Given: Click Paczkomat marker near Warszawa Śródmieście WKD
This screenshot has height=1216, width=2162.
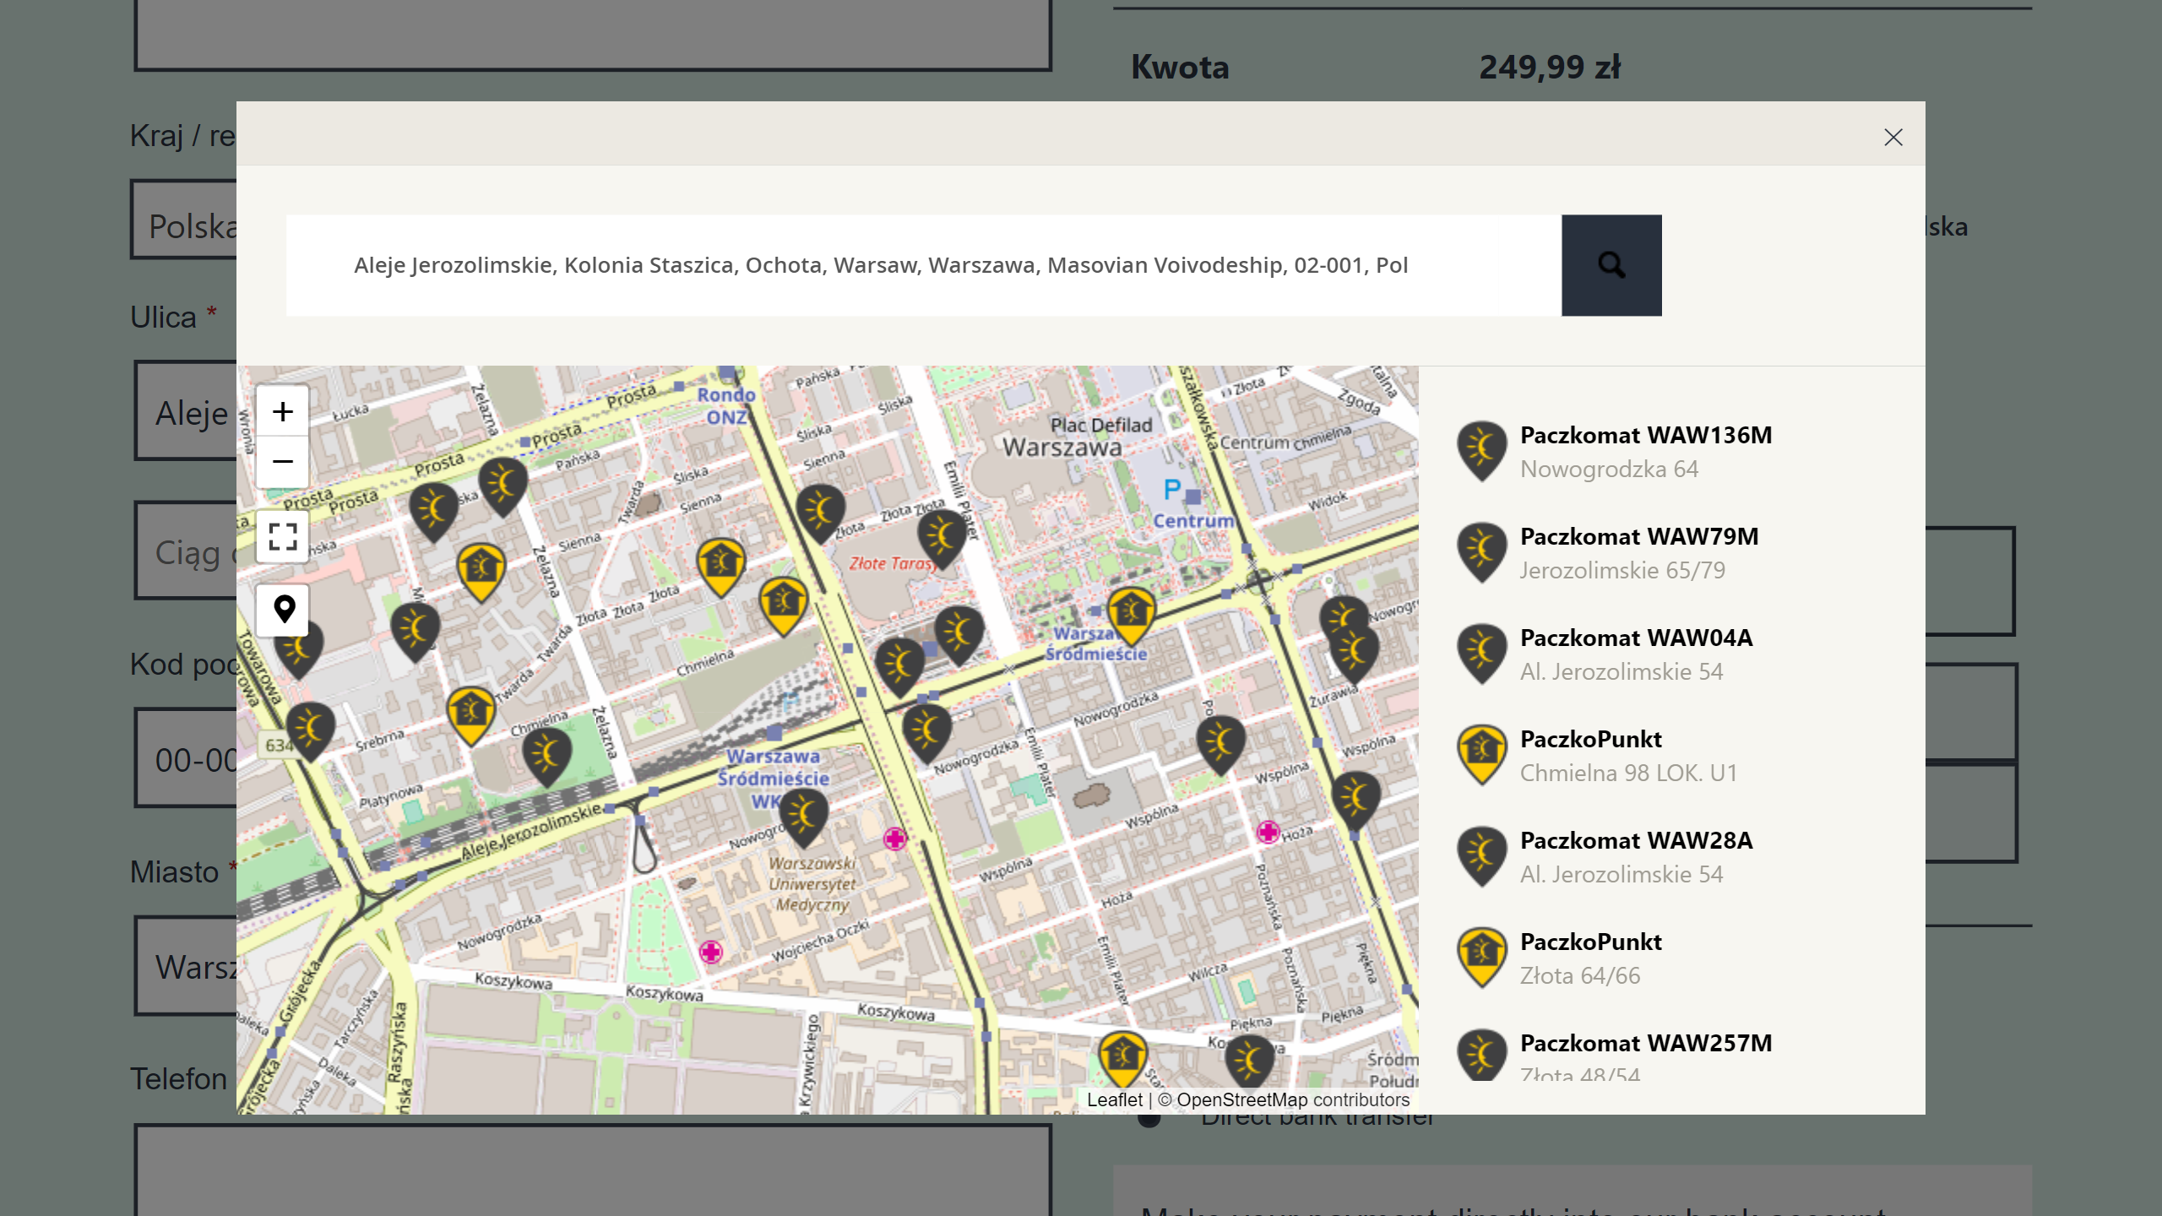Looking at the screenshot, I should click(803, 818).
